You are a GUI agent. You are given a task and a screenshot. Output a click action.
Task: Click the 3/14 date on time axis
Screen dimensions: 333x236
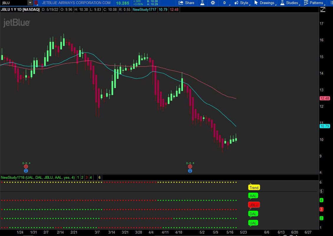pos(112,232)
